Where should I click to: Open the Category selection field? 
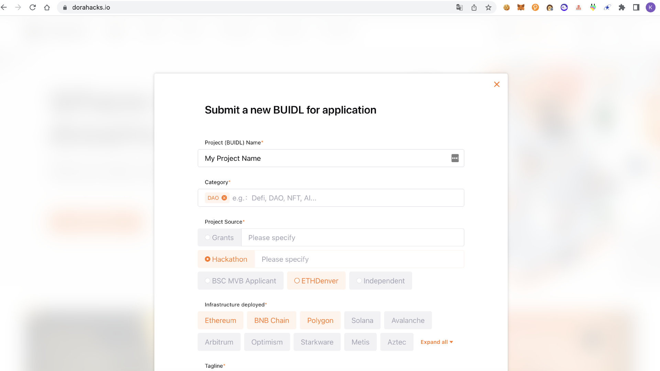(354, 198)
